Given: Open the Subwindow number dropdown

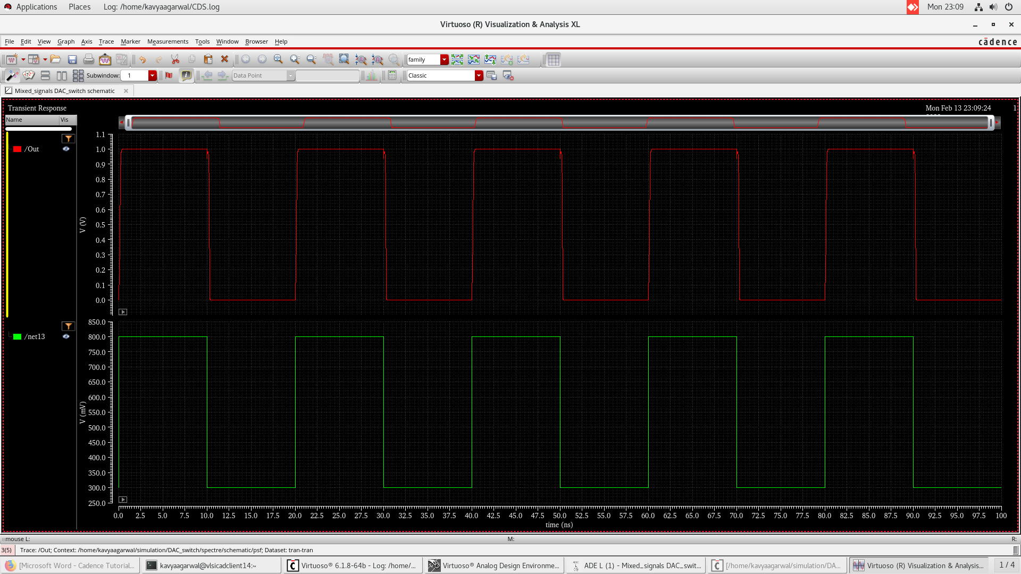Looking at the screenshot, I should 152,75.
